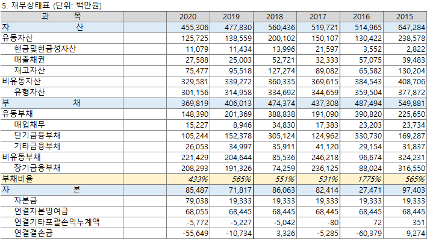427x239 pixels.
Task: Click the 재고자산 row label
Action: pyautogui.click(x=30, y=71)
